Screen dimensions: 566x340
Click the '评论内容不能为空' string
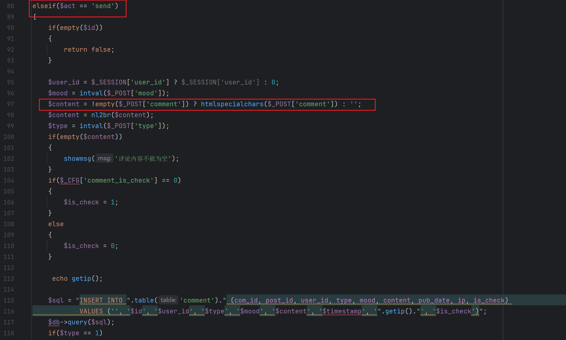click(x=143, y=159)
